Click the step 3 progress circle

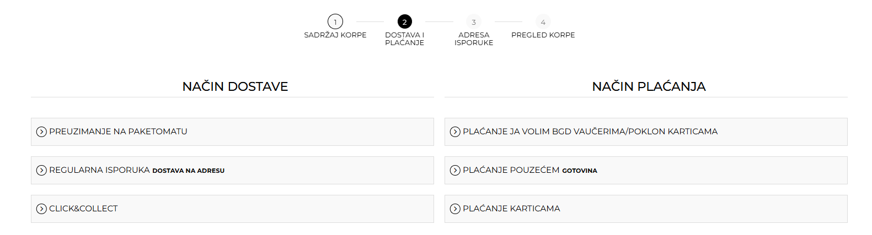click(x=474, y=21)
